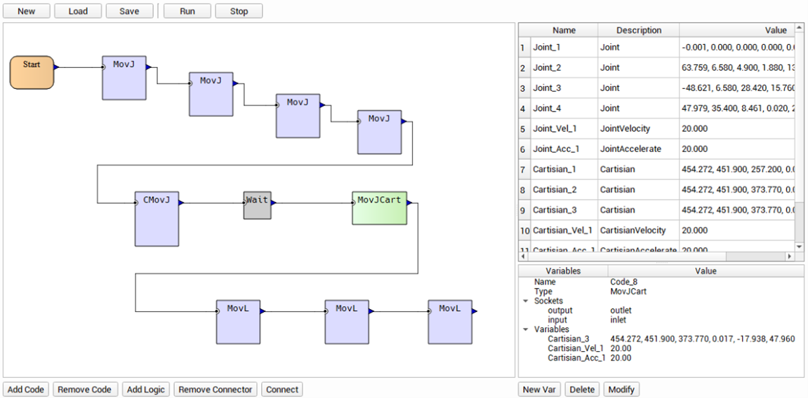
Task: Select the last MovL block on right
Action: 450,322
